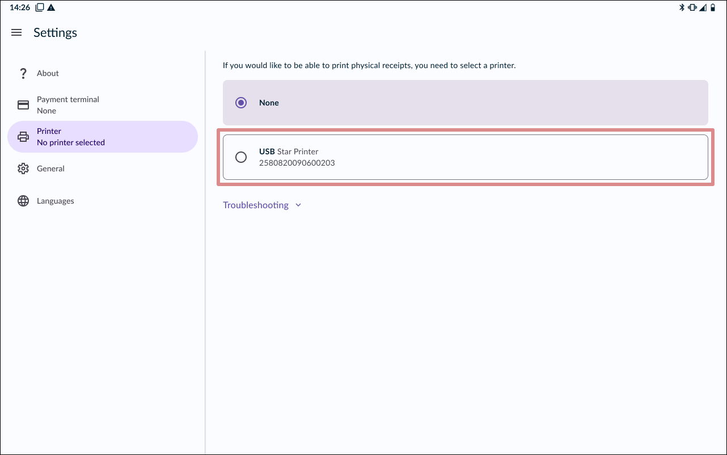Tap the screenshot notification icon in status bar
Screen dimensions: 727x455
pyautogui.click(x=40, y=7)
